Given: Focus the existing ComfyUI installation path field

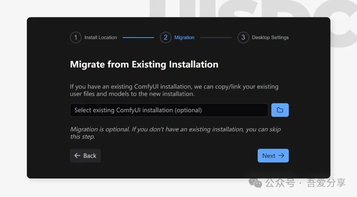Looking at the screenshot, I should [x=169, y=110].
